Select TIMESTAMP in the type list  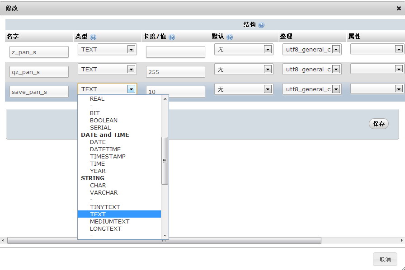tap(108, 156)
